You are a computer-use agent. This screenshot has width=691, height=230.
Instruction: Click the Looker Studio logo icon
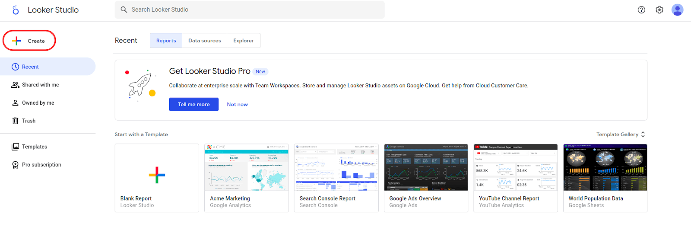(16, 10)
